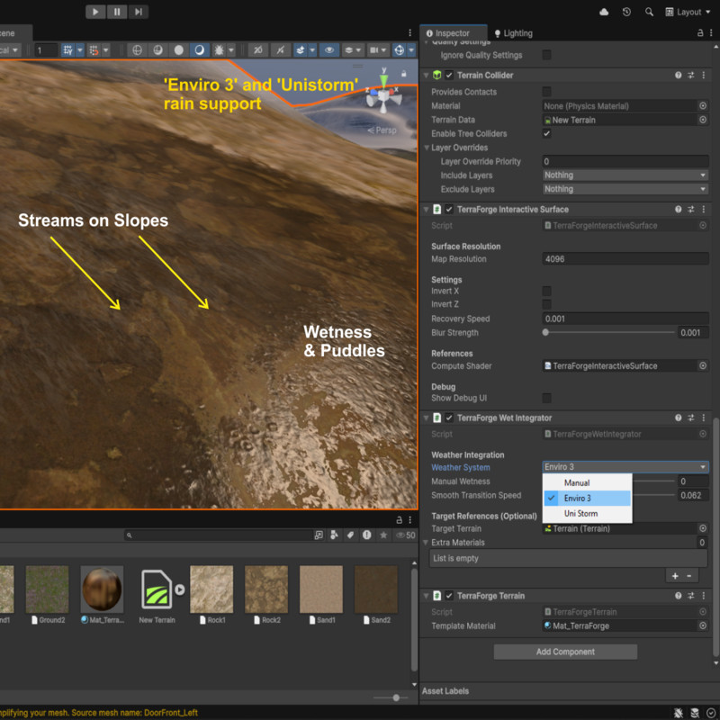720x720 pixels.
Task: Toggle Persp projection label in scene
Action: [382, 130]
